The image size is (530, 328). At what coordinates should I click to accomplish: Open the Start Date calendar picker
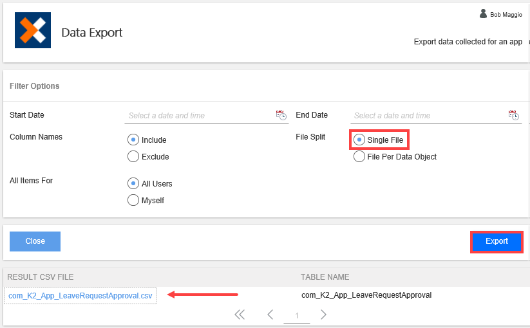(281, 115)
